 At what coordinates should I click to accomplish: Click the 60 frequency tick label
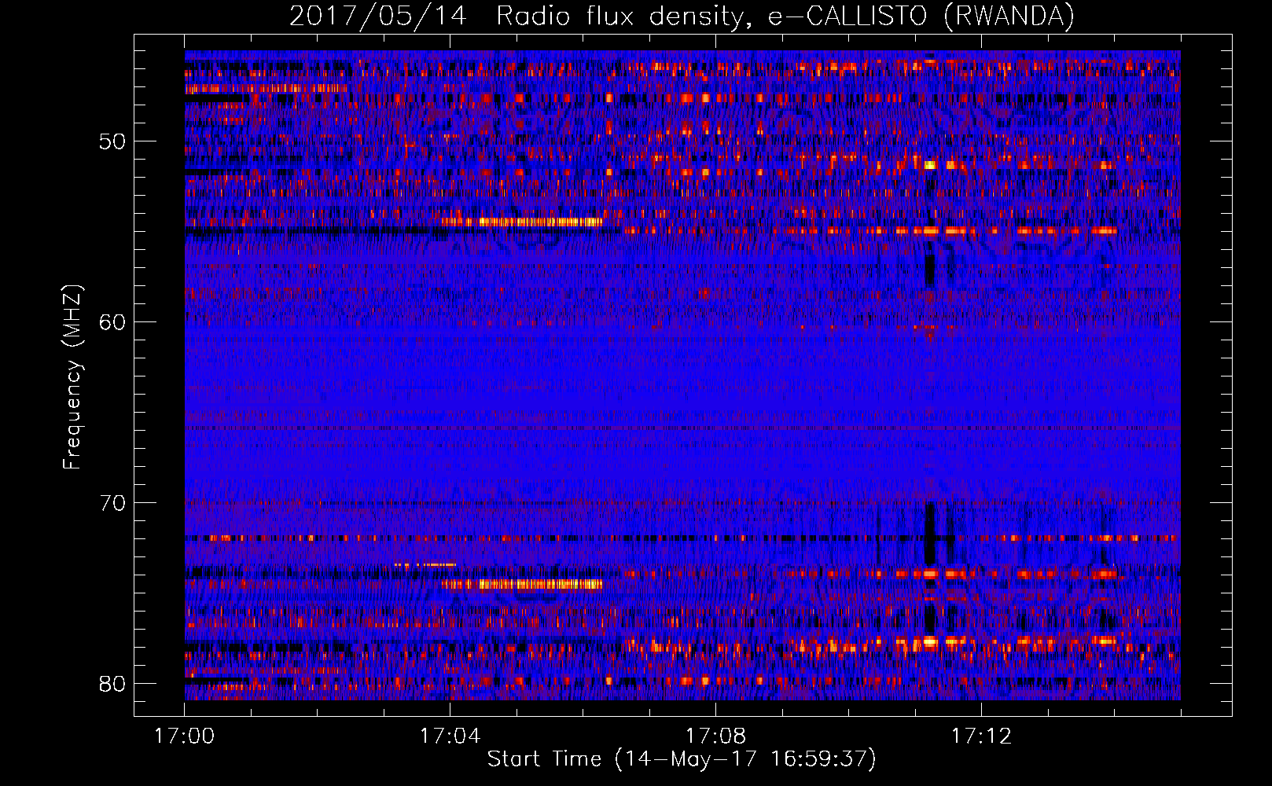point(112,322)
